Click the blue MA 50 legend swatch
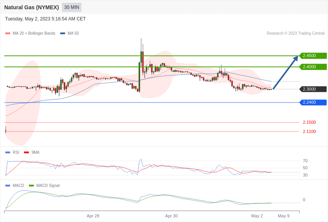 tap(63, 33)
